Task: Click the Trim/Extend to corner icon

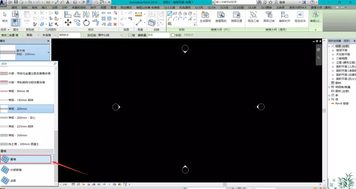Action: (96, 23)
